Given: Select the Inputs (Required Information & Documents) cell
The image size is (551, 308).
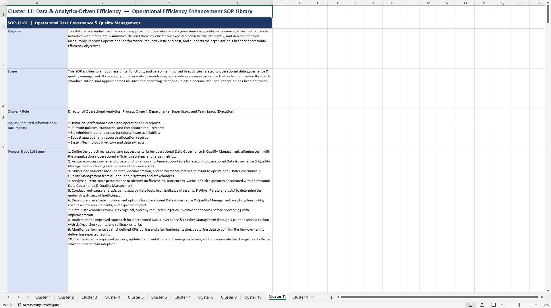Looking at the screenshot, I should pos(37,134).
